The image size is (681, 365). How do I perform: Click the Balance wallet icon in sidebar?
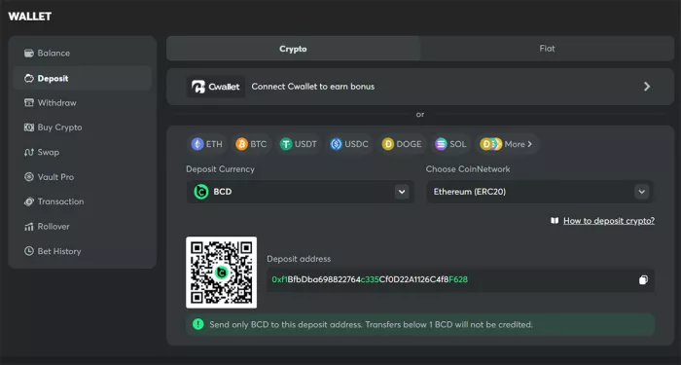(29, 53)
